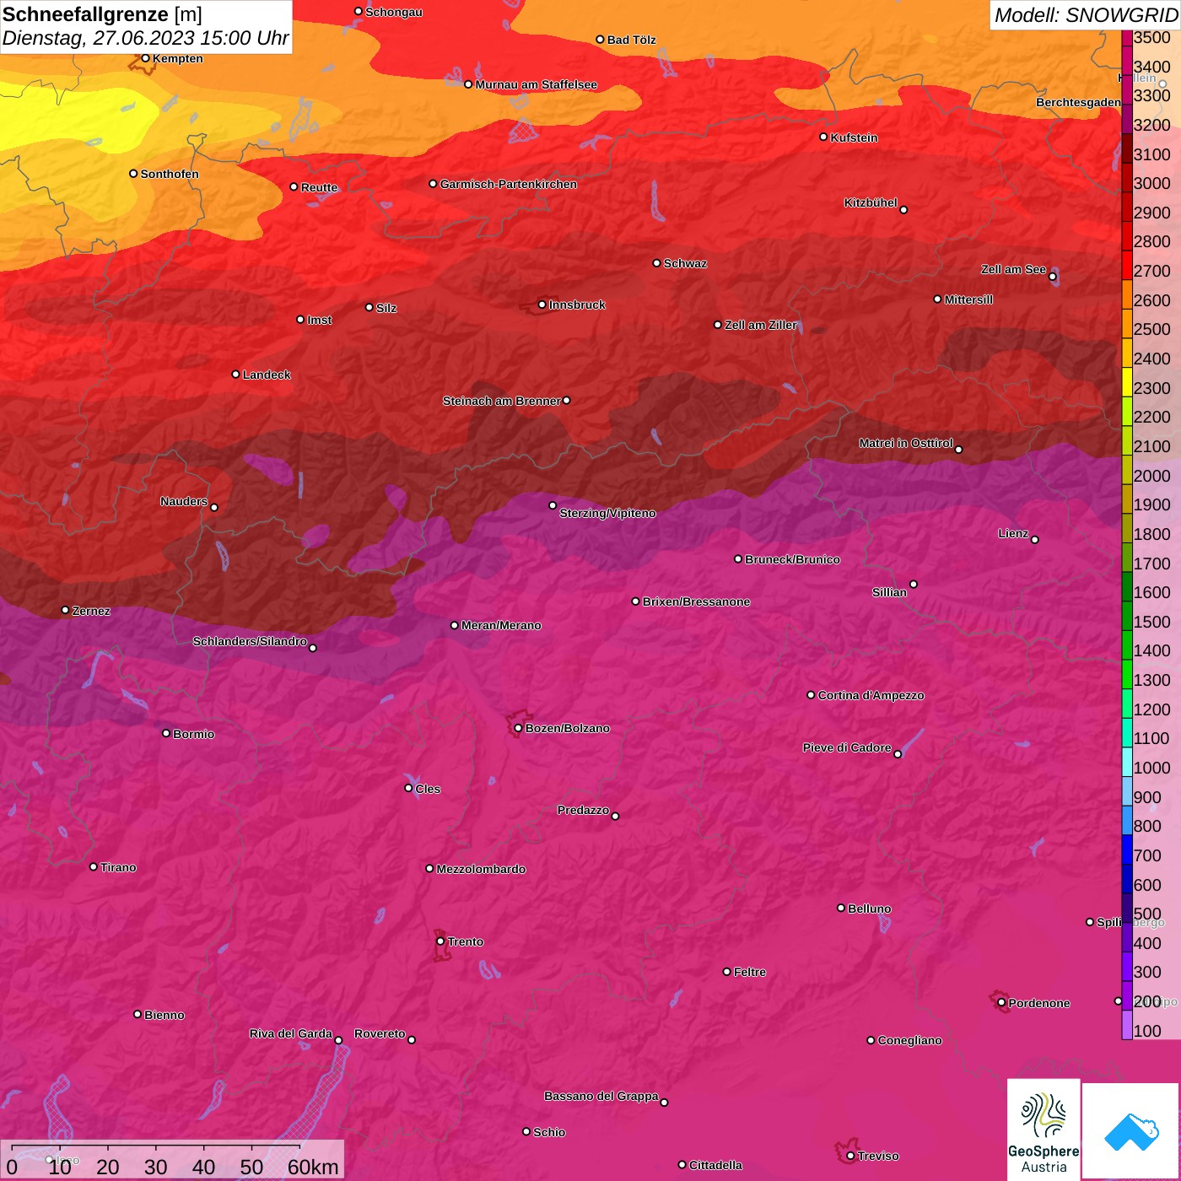
Task: Select the Tirano city label
Action: click(118, 867)
